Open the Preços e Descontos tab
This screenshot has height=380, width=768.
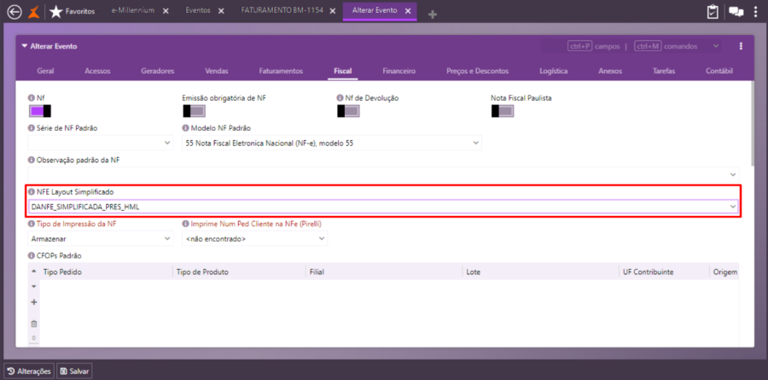click(478, 71)
